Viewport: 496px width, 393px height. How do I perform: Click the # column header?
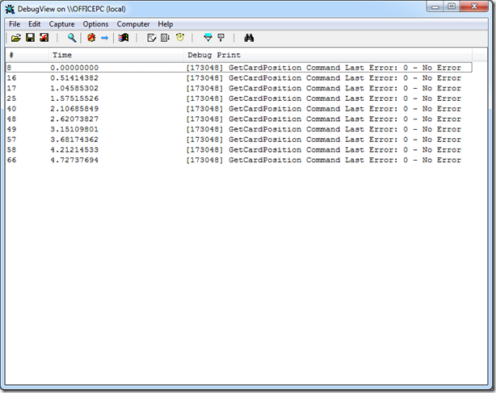pos(27,55)
